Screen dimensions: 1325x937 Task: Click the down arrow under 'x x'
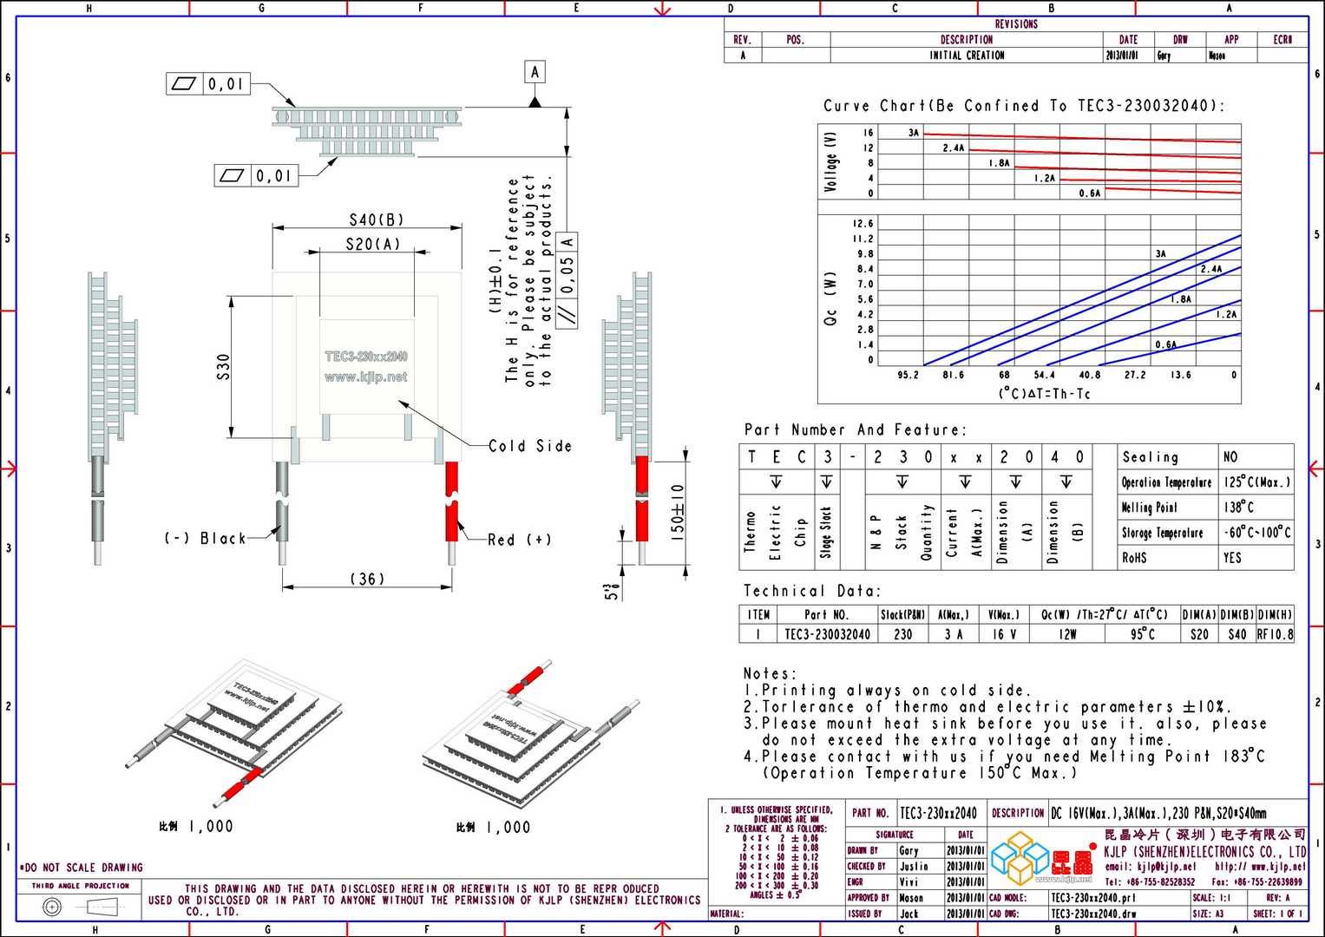click(x=965, y=482)
